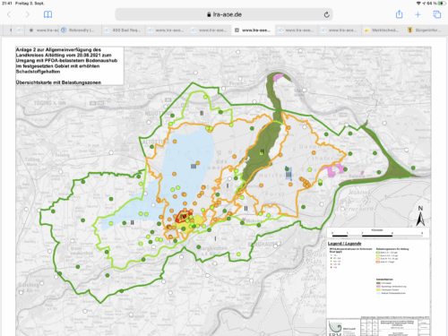Click the north arrow on the map

click(x=420, y=216)
